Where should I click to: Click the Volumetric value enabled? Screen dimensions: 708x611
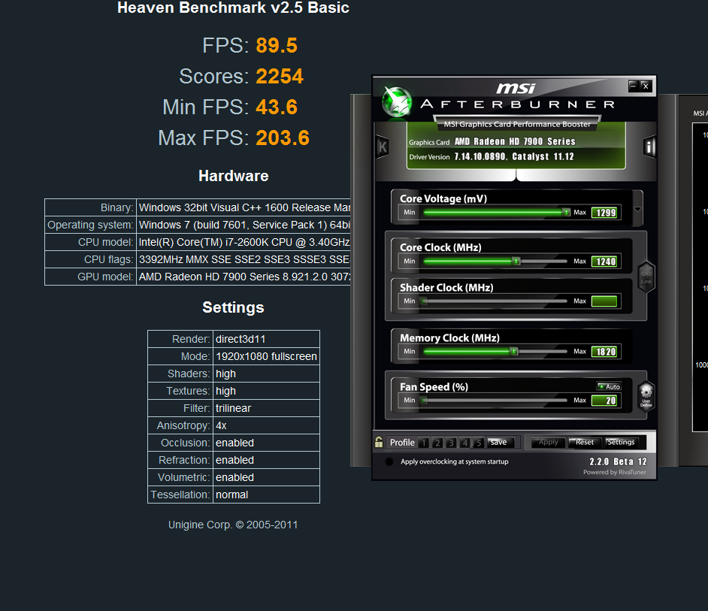coord(266,477)
